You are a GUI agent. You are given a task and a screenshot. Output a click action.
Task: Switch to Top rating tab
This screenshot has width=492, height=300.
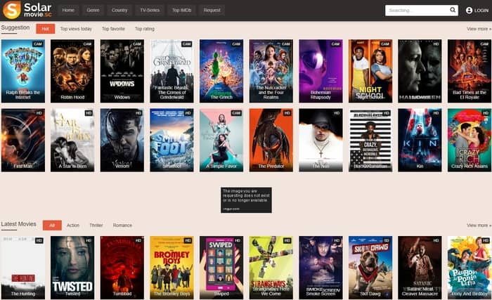[145, 29]
